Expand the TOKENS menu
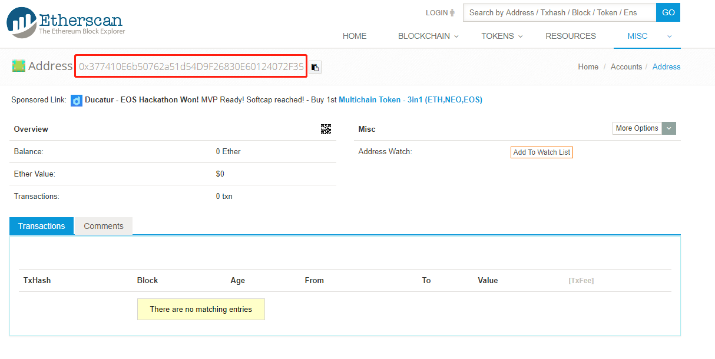Image resolution: width=715 pixels, height=359 pixels. coord(502,36)
